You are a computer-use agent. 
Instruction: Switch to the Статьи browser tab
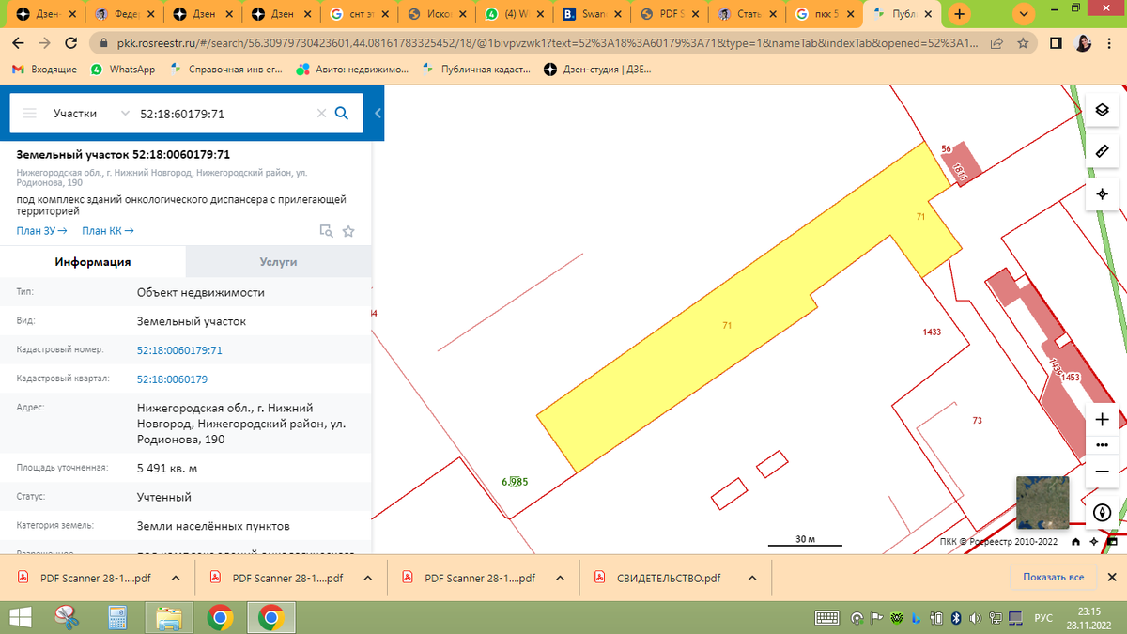pos(747,15)
